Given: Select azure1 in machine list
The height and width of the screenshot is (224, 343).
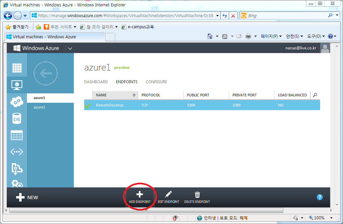Looking at the screenshot, I should point(50,98).
